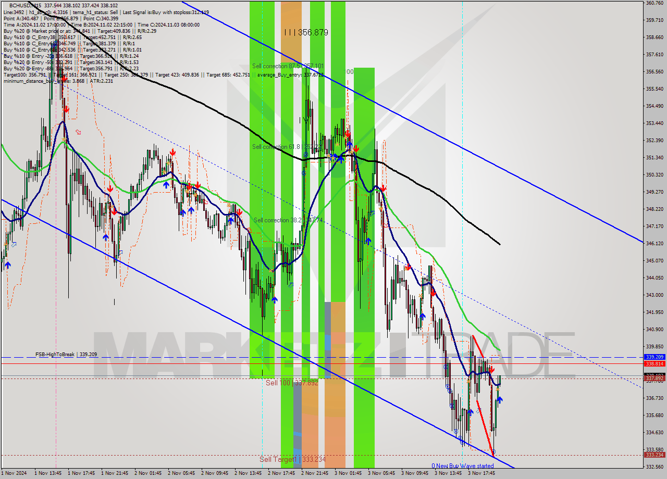Click the line ending R/R:1.24
The height and width of the screenshot is (479, 667).
point(71,56)
